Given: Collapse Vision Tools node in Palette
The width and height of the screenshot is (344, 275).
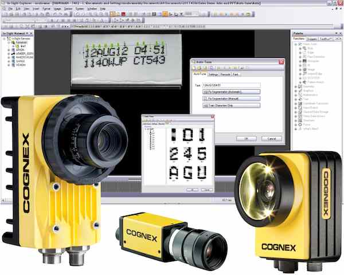Looking at the screenshot, I should [295, 44].
